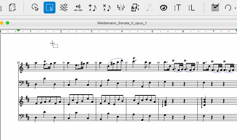Click the green left margin marker on ruler
This screenshot has height=140, width=237.
coord(18,30)
